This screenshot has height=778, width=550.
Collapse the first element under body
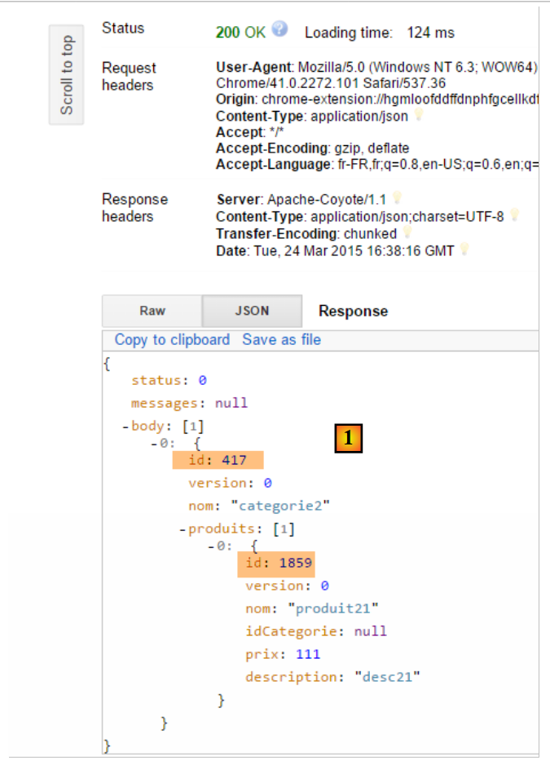click(154, 443)
